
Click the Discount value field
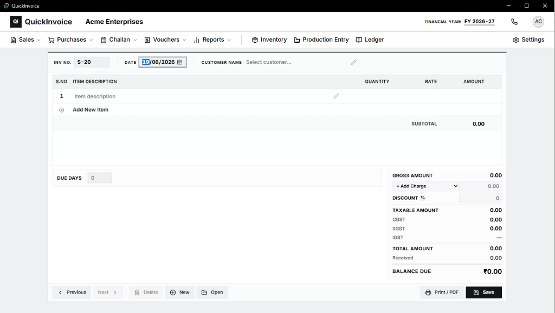pyautogui.click(x=480, y=198)
